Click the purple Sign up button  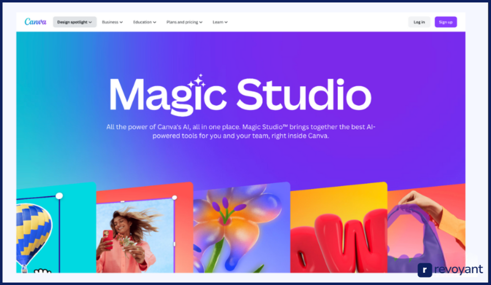pos(446,22)
